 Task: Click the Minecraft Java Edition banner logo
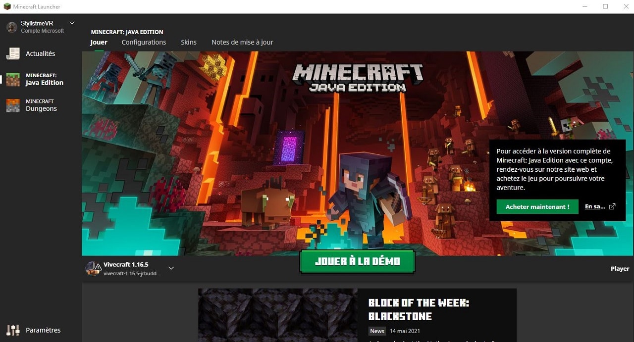click(358, 78)
